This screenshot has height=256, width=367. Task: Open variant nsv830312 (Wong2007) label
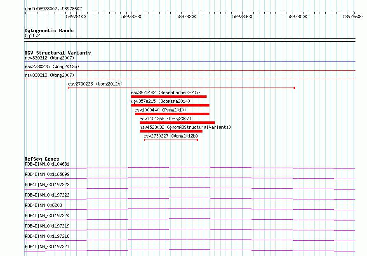49,58
